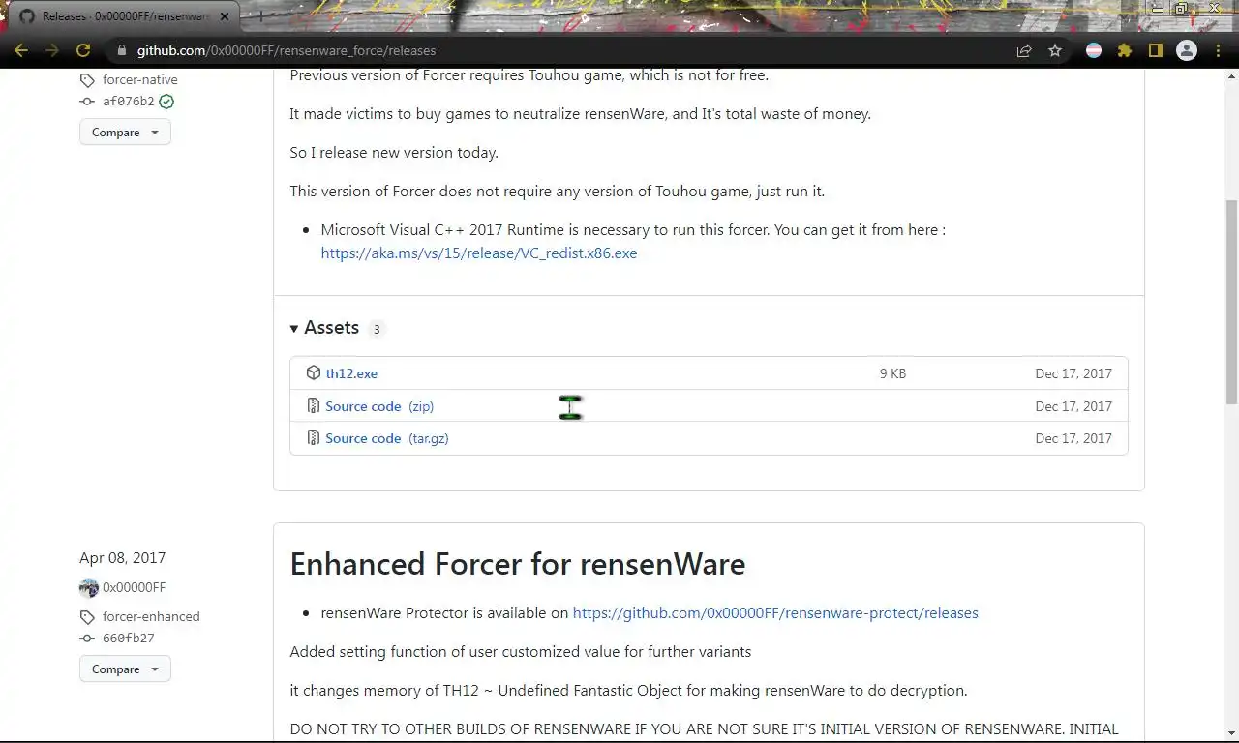
Task: Click the striped flag extension icon
Action: tap(1094, 50)
